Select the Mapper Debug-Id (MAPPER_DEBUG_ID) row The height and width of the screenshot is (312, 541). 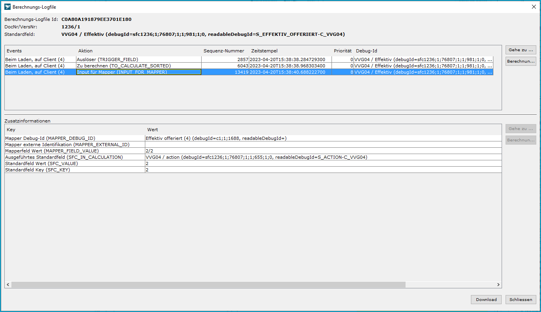50,138
